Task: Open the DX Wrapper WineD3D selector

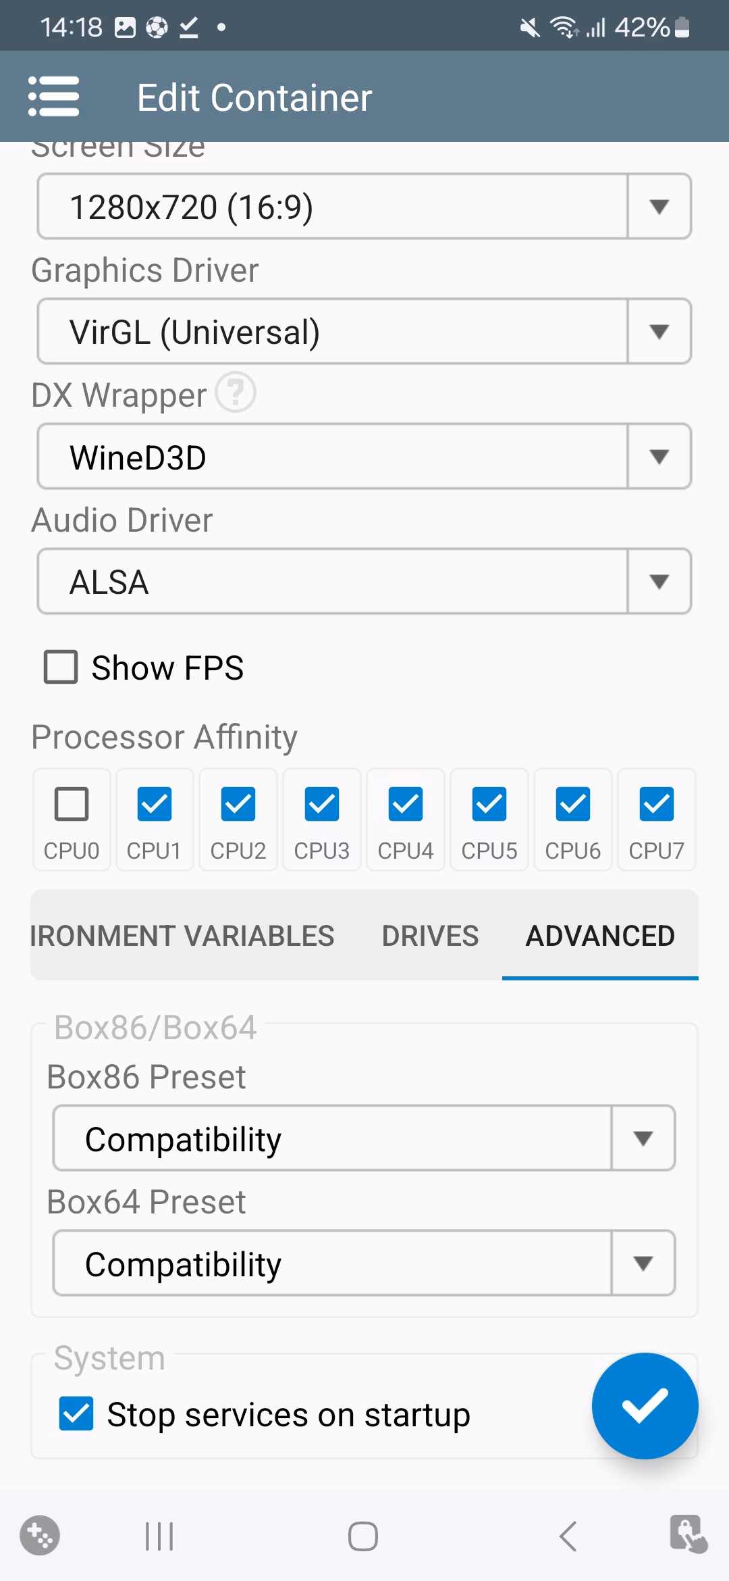Action: (x=364, y=457)
